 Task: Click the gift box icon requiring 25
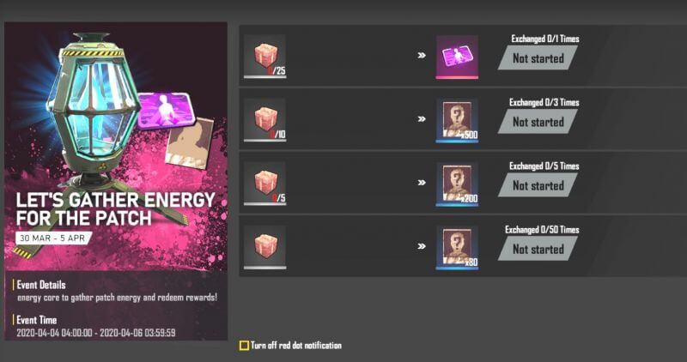click(x=264, y=56)
